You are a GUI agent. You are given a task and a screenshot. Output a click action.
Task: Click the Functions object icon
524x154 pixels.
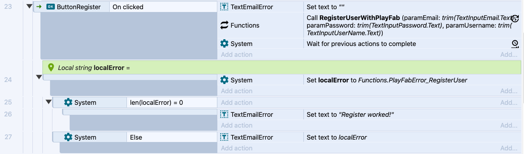(225, 25)
